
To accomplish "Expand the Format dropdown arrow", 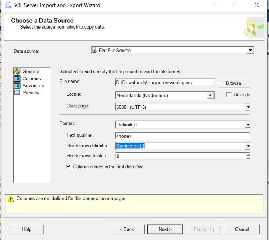I will point(248,125).
